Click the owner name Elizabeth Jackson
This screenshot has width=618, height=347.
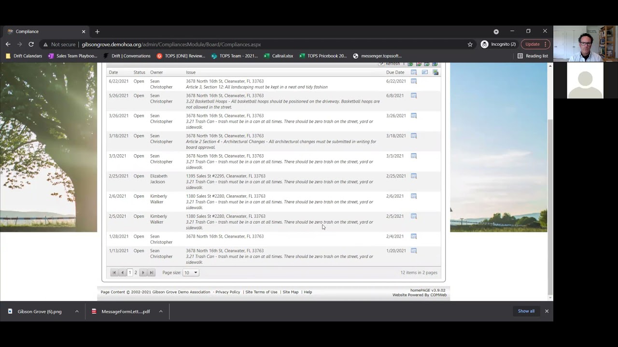point(159,179)
